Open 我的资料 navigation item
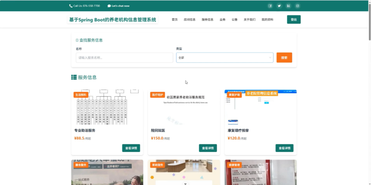 pos(267,20)
